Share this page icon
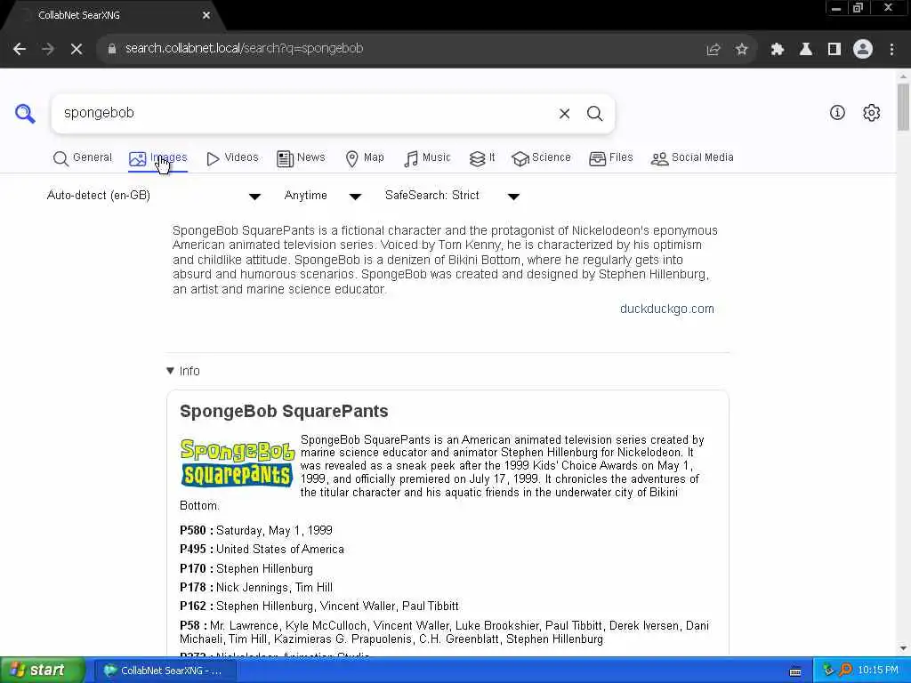The image size is (911, 683). [713, 49]
